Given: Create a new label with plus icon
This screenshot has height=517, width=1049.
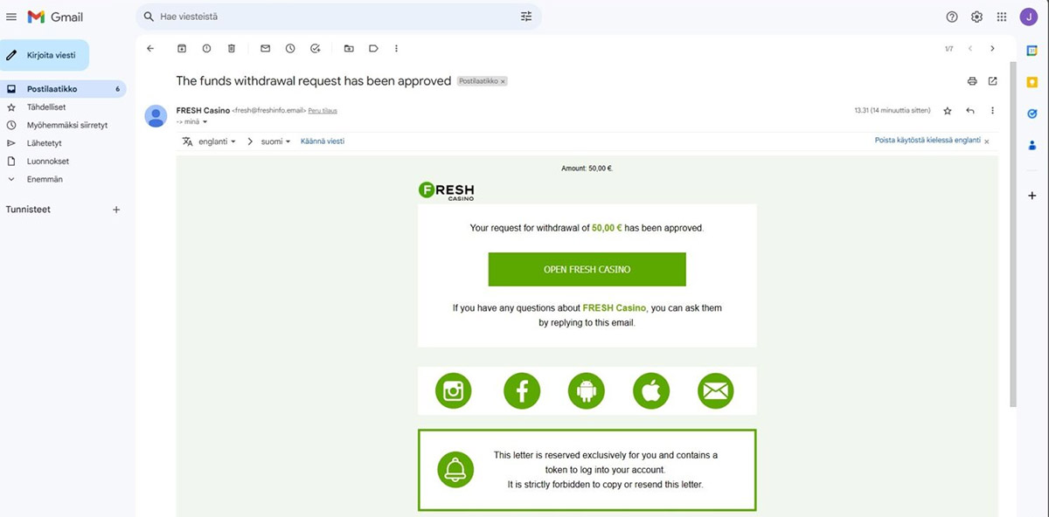Looking at the screenshot, I should tap(116, 210).
